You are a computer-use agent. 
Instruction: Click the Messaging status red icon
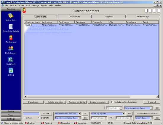click(x=76, y=123)
